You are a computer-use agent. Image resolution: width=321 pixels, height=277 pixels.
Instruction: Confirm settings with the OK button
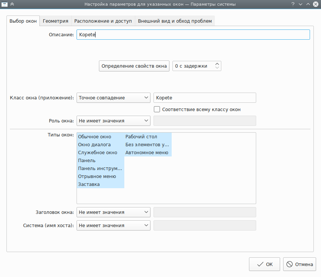[x=265, y=265]
